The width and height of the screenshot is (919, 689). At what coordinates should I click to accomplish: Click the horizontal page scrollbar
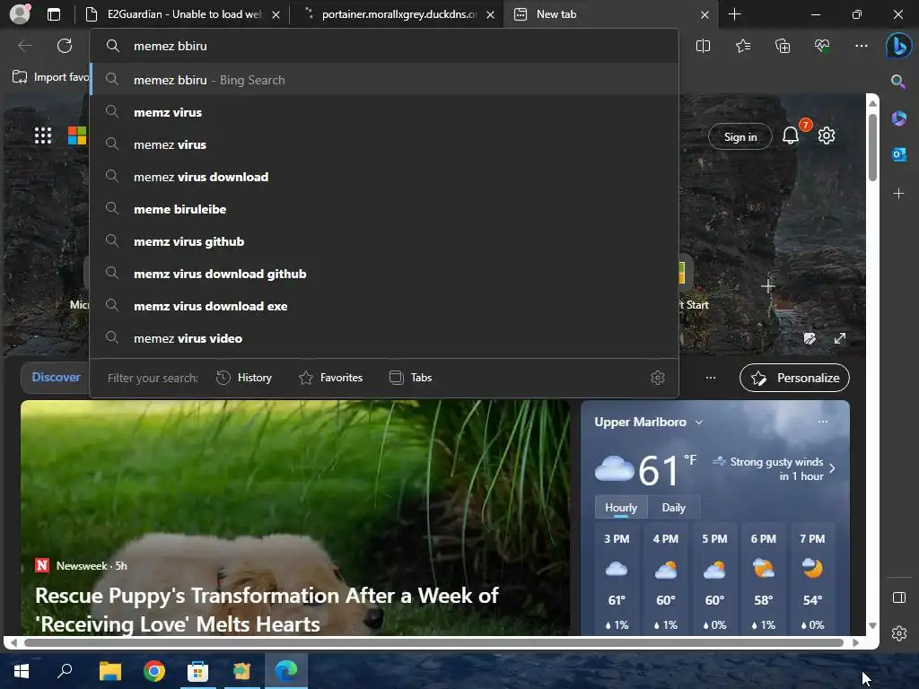point(433,642)
